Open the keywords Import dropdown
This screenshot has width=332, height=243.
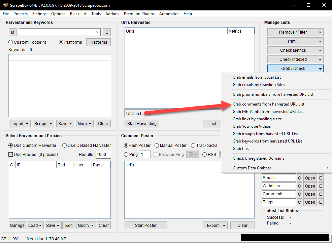(20, 124)
